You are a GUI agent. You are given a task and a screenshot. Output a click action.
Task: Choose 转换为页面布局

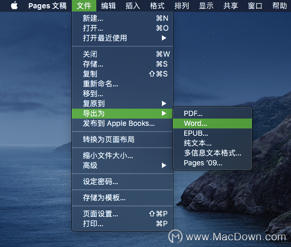click(x=122, y=139)
